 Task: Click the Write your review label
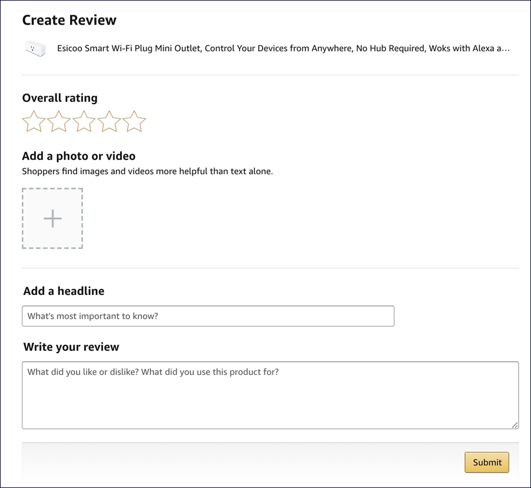[71, 347]
